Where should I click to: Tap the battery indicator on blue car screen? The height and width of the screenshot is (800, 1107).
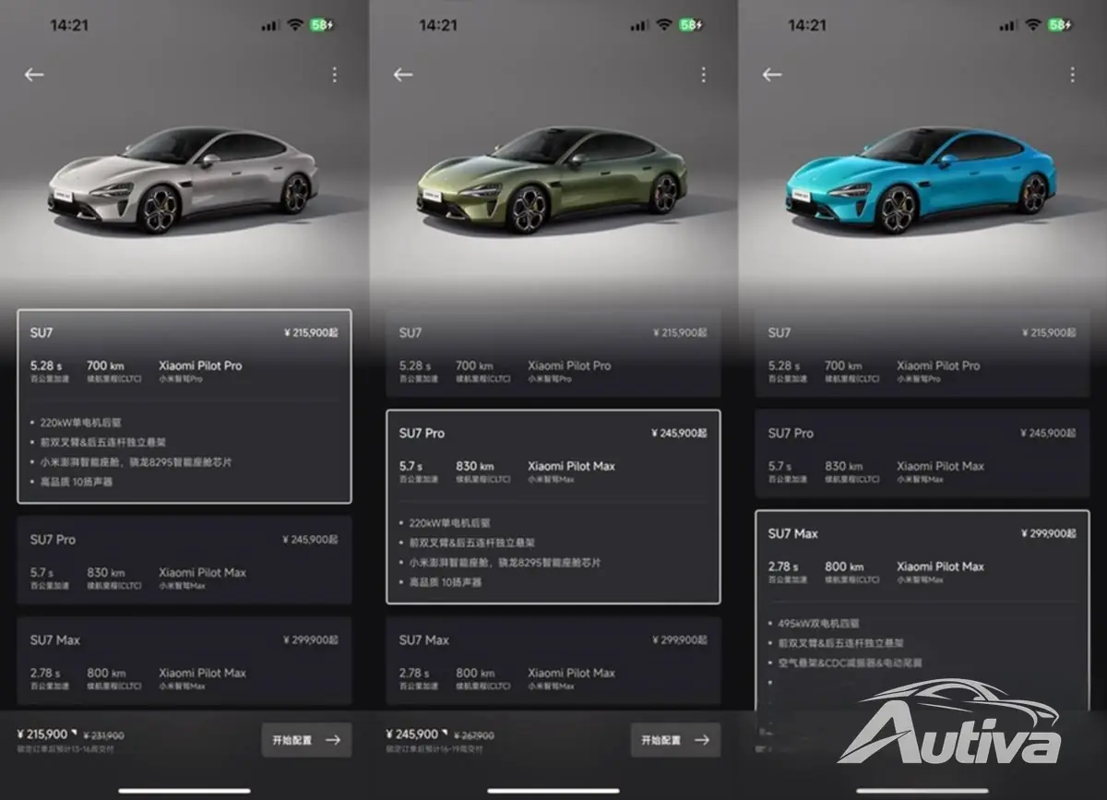(x=1060, y=25)
